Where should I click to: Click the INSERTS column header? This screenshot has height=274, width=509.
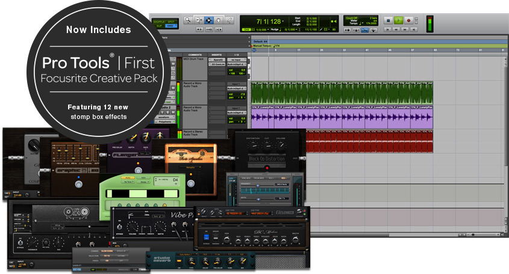[x=217, y=55]
